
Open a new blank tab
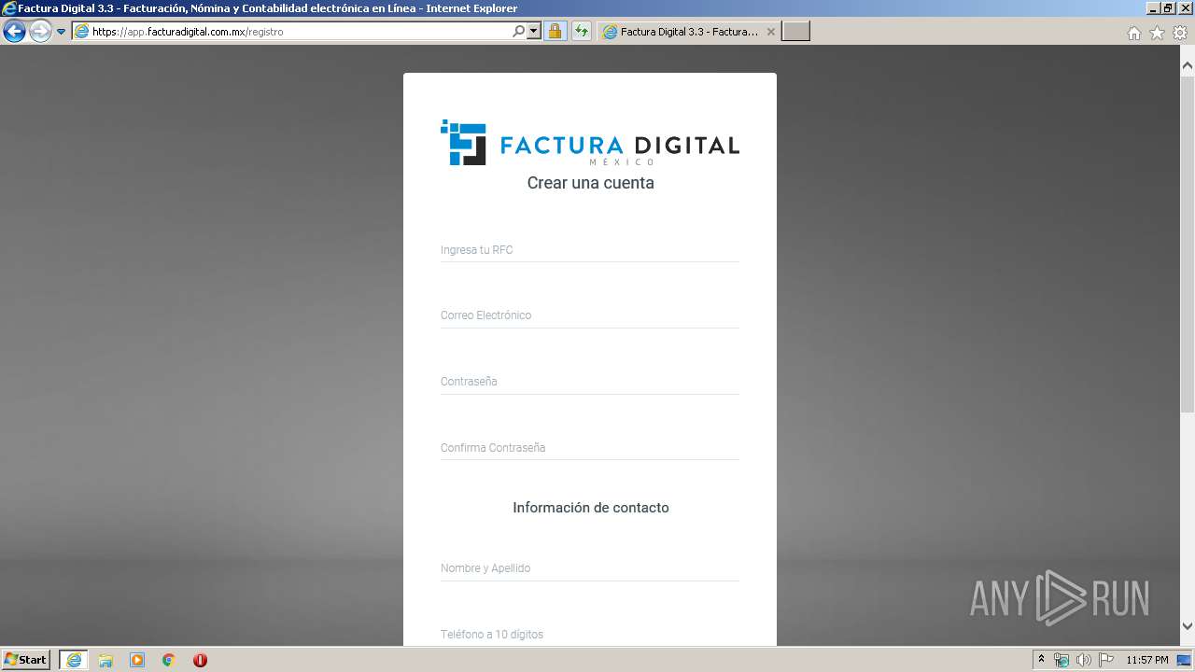(795, 32)
